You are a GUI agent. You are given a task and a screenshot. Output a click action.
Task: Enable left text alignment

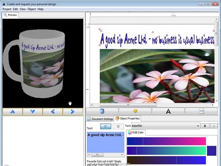106,126
